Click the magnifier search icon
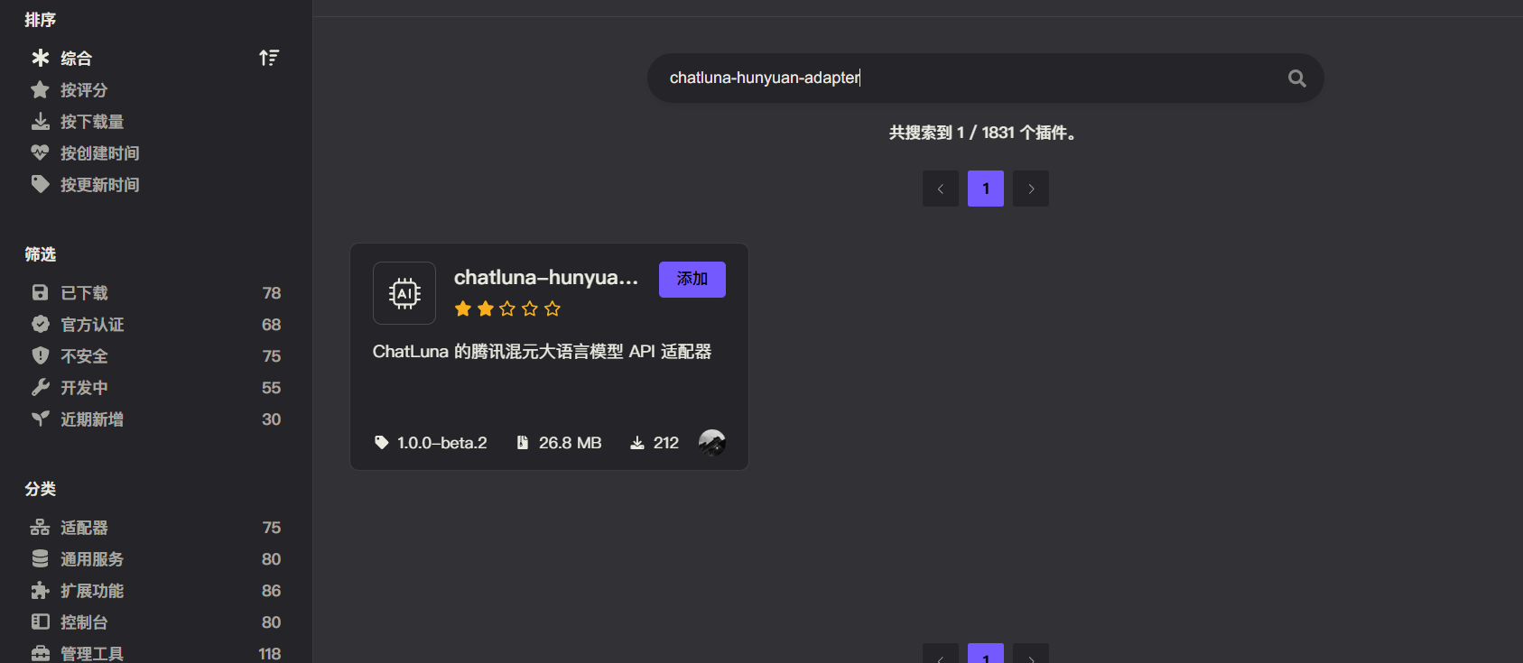 [1297, 78]
